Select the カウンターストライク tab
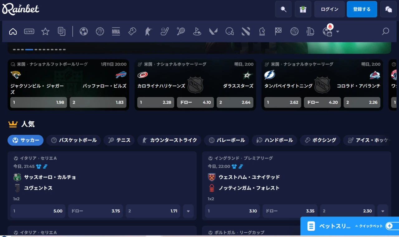Viewport: 399px width, 237px height. 169,140
